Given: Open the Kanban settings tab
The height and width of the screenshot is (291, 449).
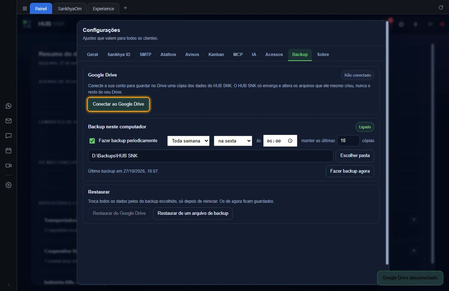Looking at the screenshot, I should 216,55.
